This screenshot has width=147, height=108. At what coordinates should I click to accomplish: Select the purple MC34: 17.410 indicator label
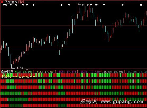click(90, 72)
